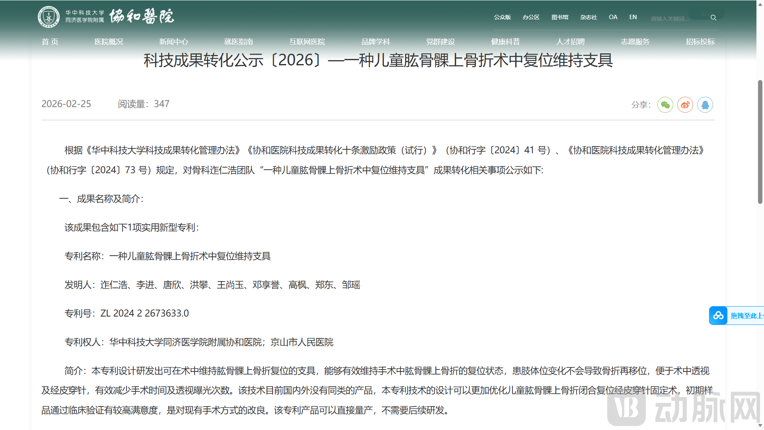764x430 pixels.
Task: Open the 互联网医院 menu item
Action: pos(307,42)
